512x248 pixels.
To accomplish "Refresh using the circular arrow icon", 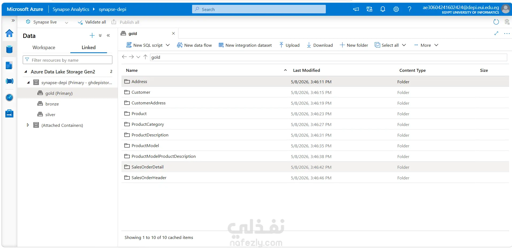I will point(496,22).
